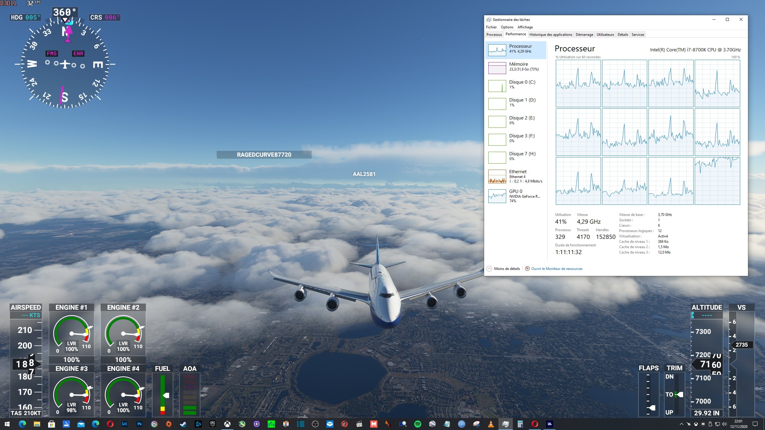
Task: Open Spotify taskbar icon
Action: pyautogui.click(x=417, y=424)
